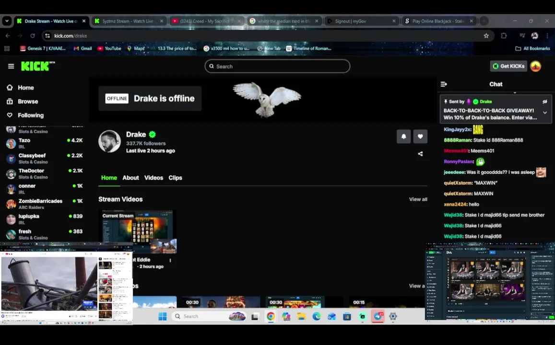Go back in browser history
This screenshot has width=555, height=345.
click(8, 36)
